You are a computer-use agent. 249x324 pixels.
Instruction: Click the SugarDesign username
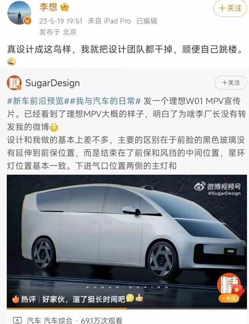[53, 83]
